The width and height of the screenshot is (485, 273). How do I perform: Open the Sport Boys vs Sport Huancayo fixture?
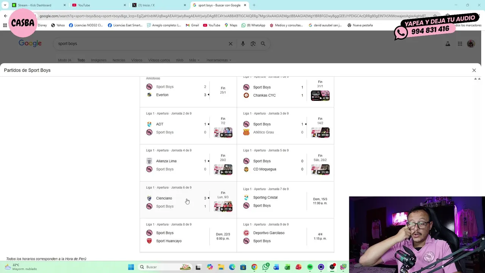tap(188, 235)
